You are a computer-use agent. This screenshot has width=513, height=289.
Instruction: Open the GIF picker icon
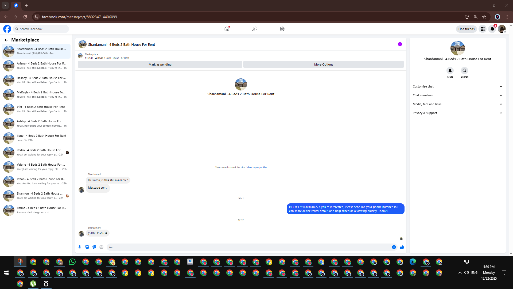[x=101, y=247]
